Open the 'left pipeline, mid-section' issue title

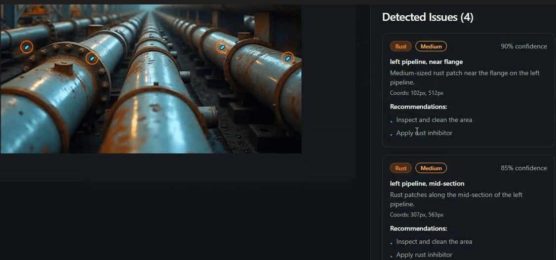(427, 184)
